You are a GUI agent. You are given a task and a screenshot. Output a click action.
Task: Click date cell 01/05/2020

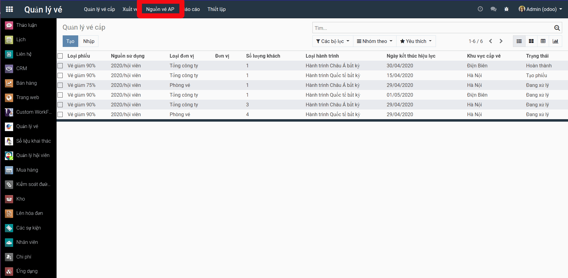click(400, 95)
